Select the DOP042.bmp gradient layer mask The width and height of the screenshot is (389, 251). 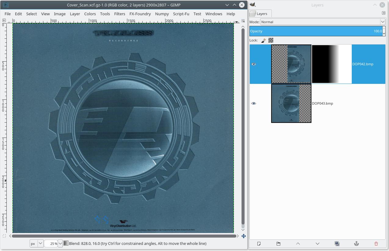tap(332, 64)
